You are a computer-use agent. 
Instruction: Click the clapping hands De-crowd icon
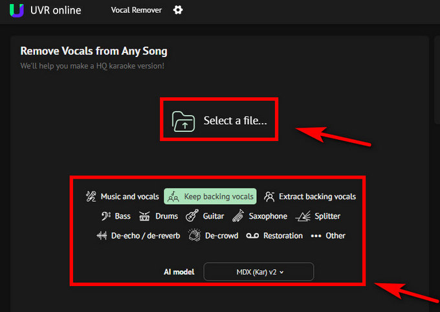tap(195, 235)
